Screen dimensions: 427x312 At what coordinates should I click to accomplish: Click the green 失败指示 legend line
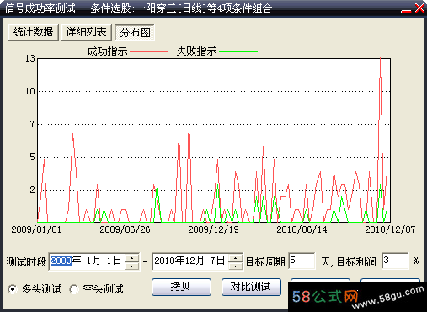(x=238, y=51)
